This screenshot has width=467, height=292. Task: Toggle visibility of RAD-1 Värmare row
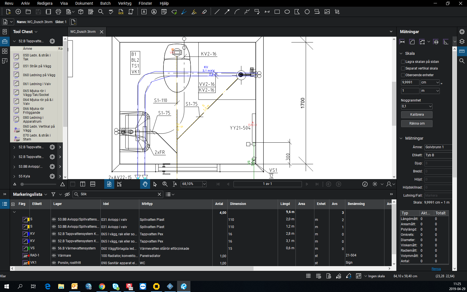click(54, 256)
